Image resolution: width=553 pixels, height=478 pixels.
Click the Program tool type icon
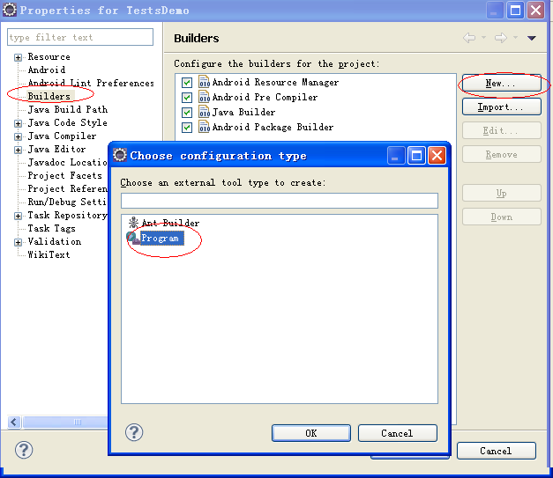(x=133, y=239)
